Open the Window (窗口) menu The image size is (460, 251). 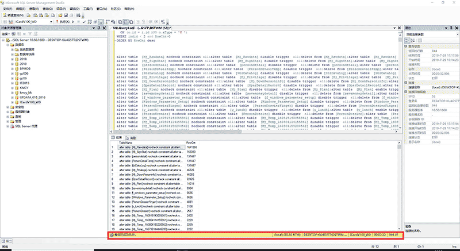pos(102,9)
